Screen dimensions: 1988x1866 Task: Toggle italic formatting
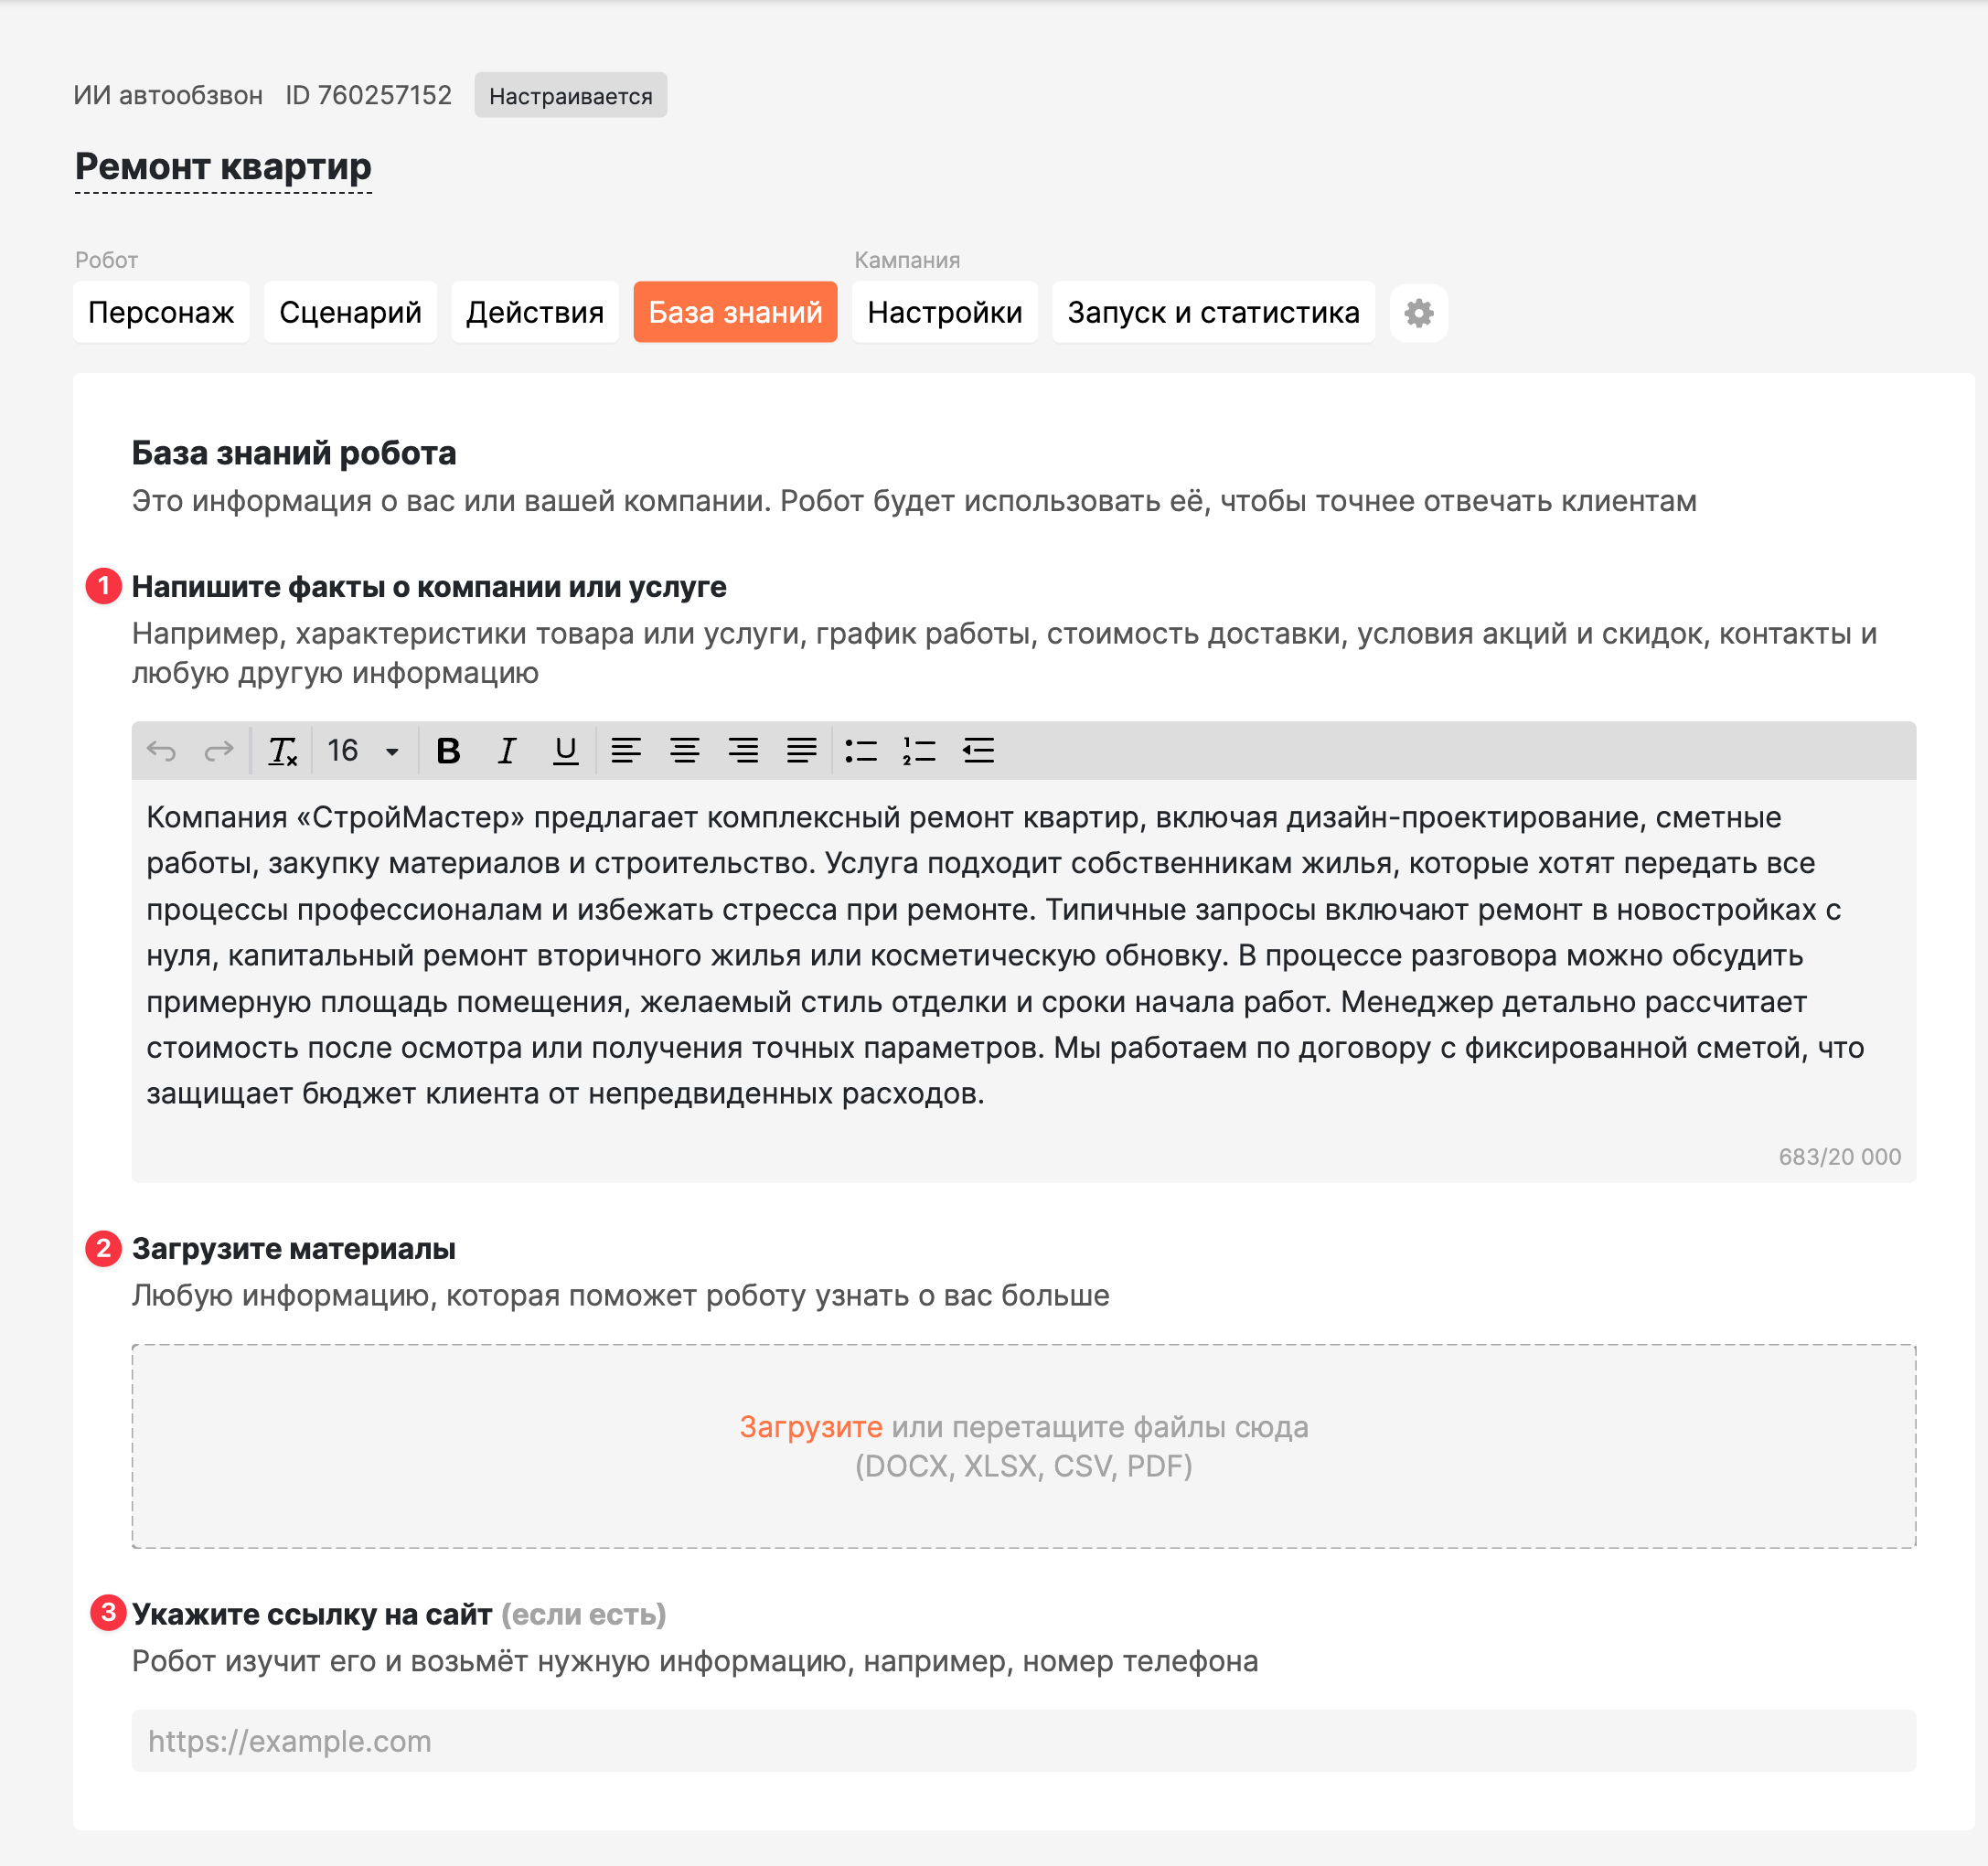point(507,751)
